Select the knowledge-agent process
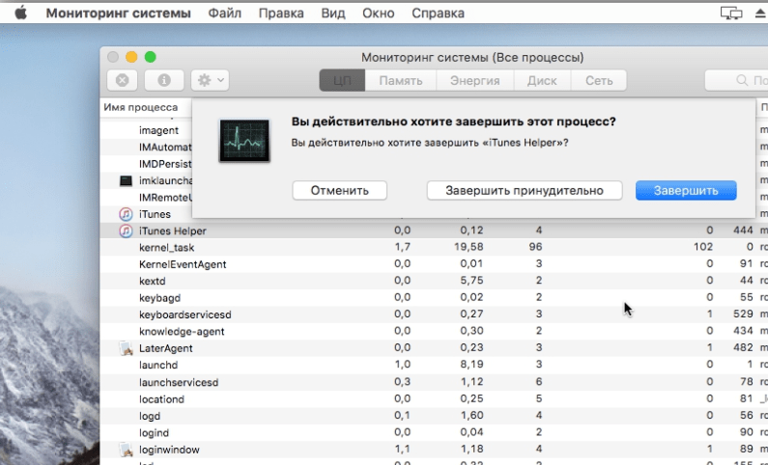Viewport: 768px width, 465px height. point(182,332)
